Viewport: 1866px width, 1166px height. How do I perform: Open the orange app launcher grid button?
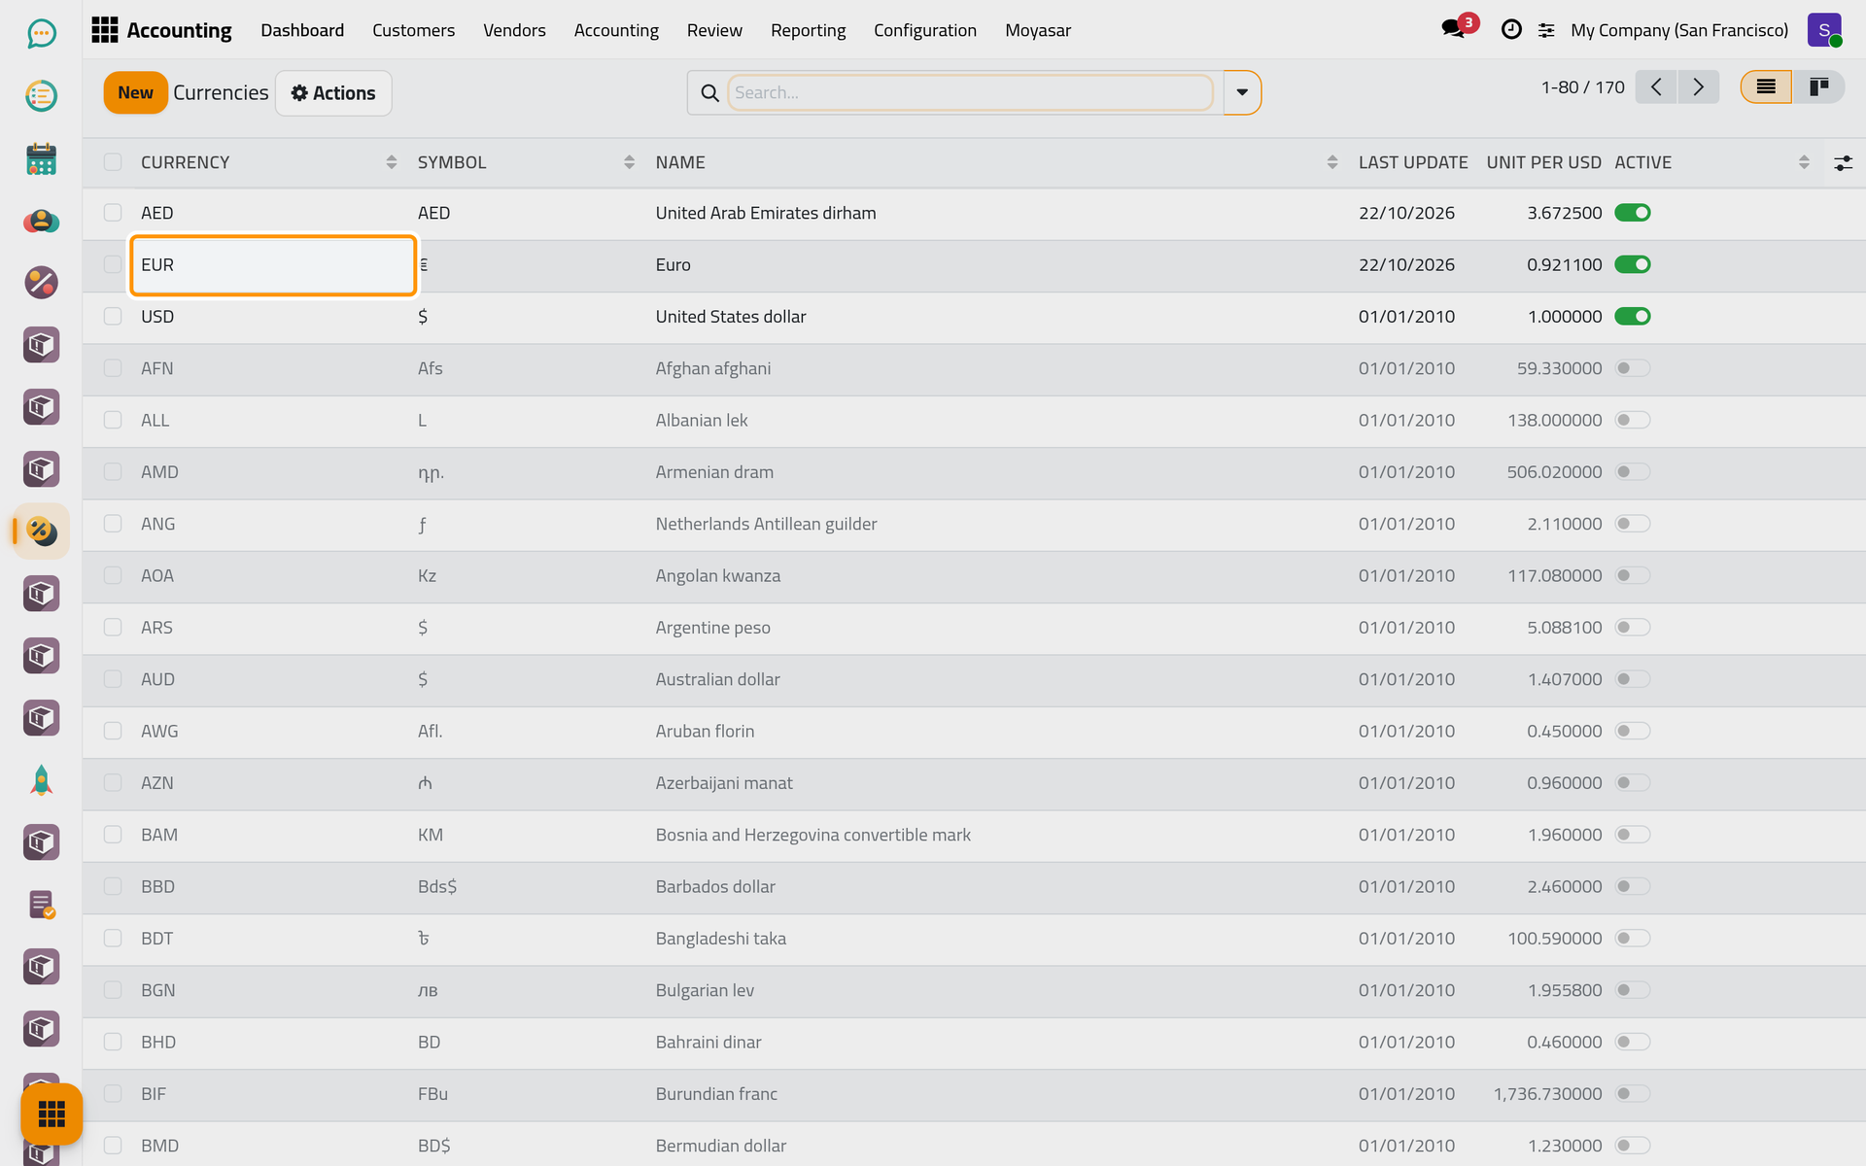click(x=52, y=1114)
